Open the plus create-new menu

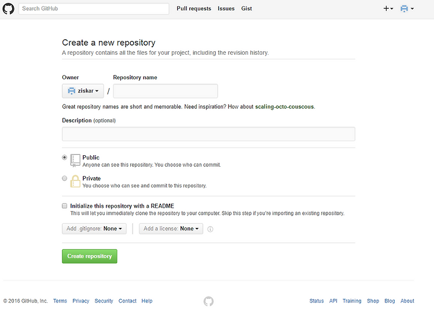388,9
